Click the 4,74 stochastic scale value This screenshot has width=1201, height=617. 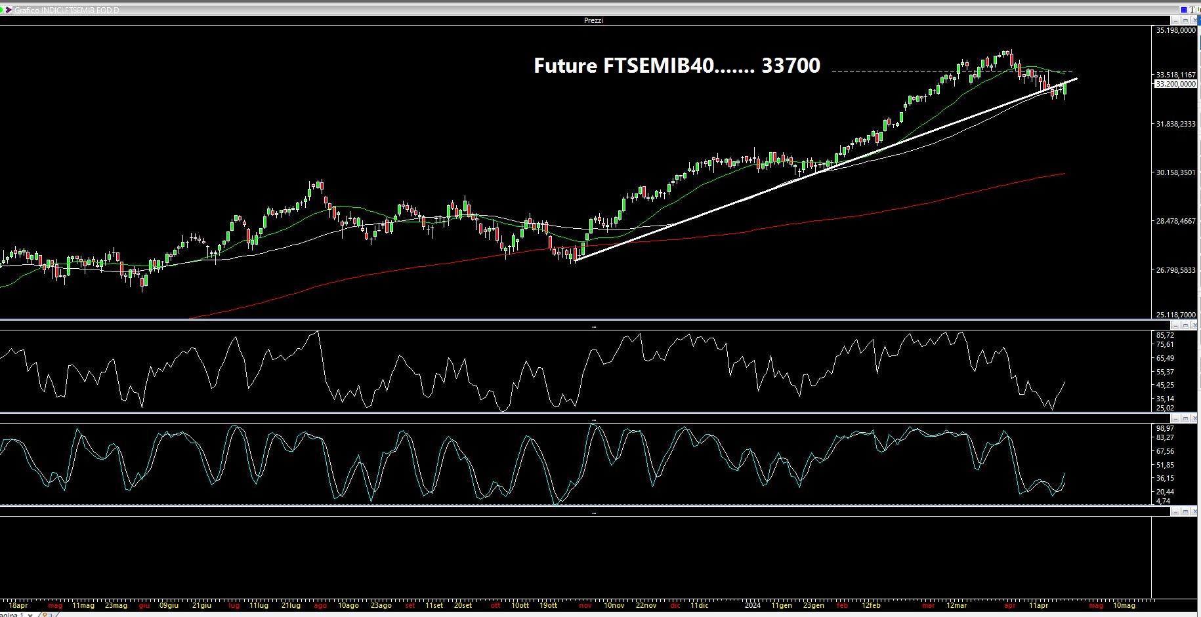pyautogui.click(x=1163, y=501)
